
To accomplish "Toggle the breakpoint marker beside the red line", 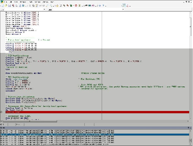I will (x=1, y=112).
